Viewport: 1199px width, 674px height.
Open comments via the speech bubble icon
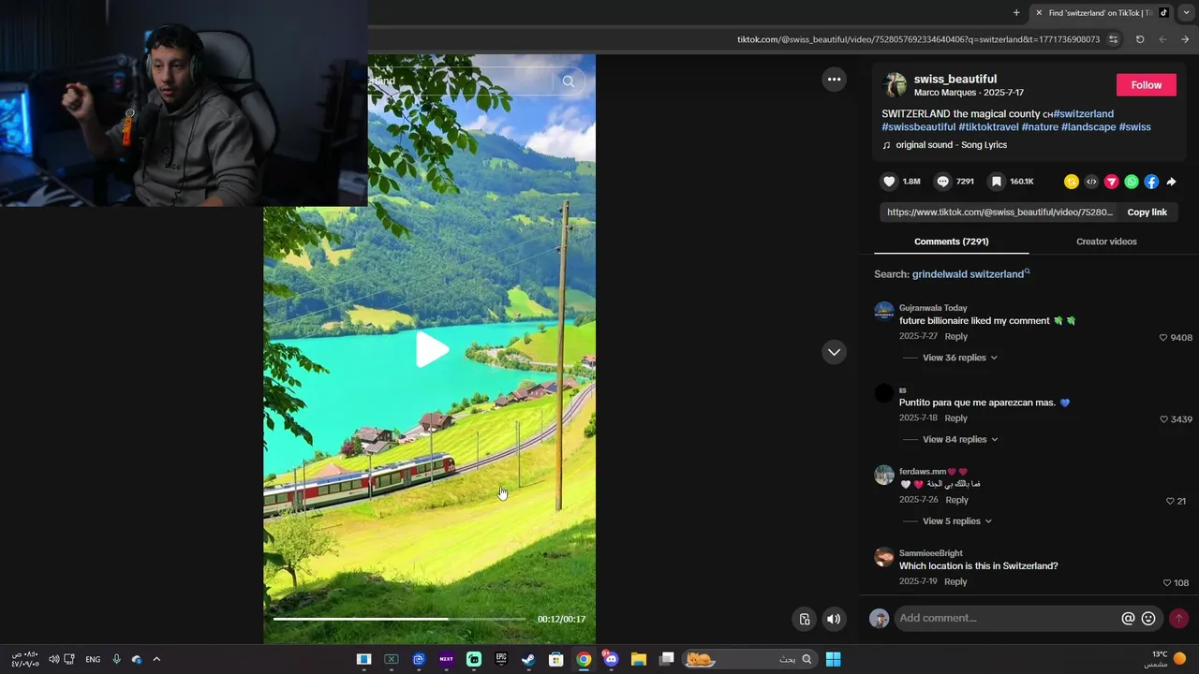tap(942, 182)
